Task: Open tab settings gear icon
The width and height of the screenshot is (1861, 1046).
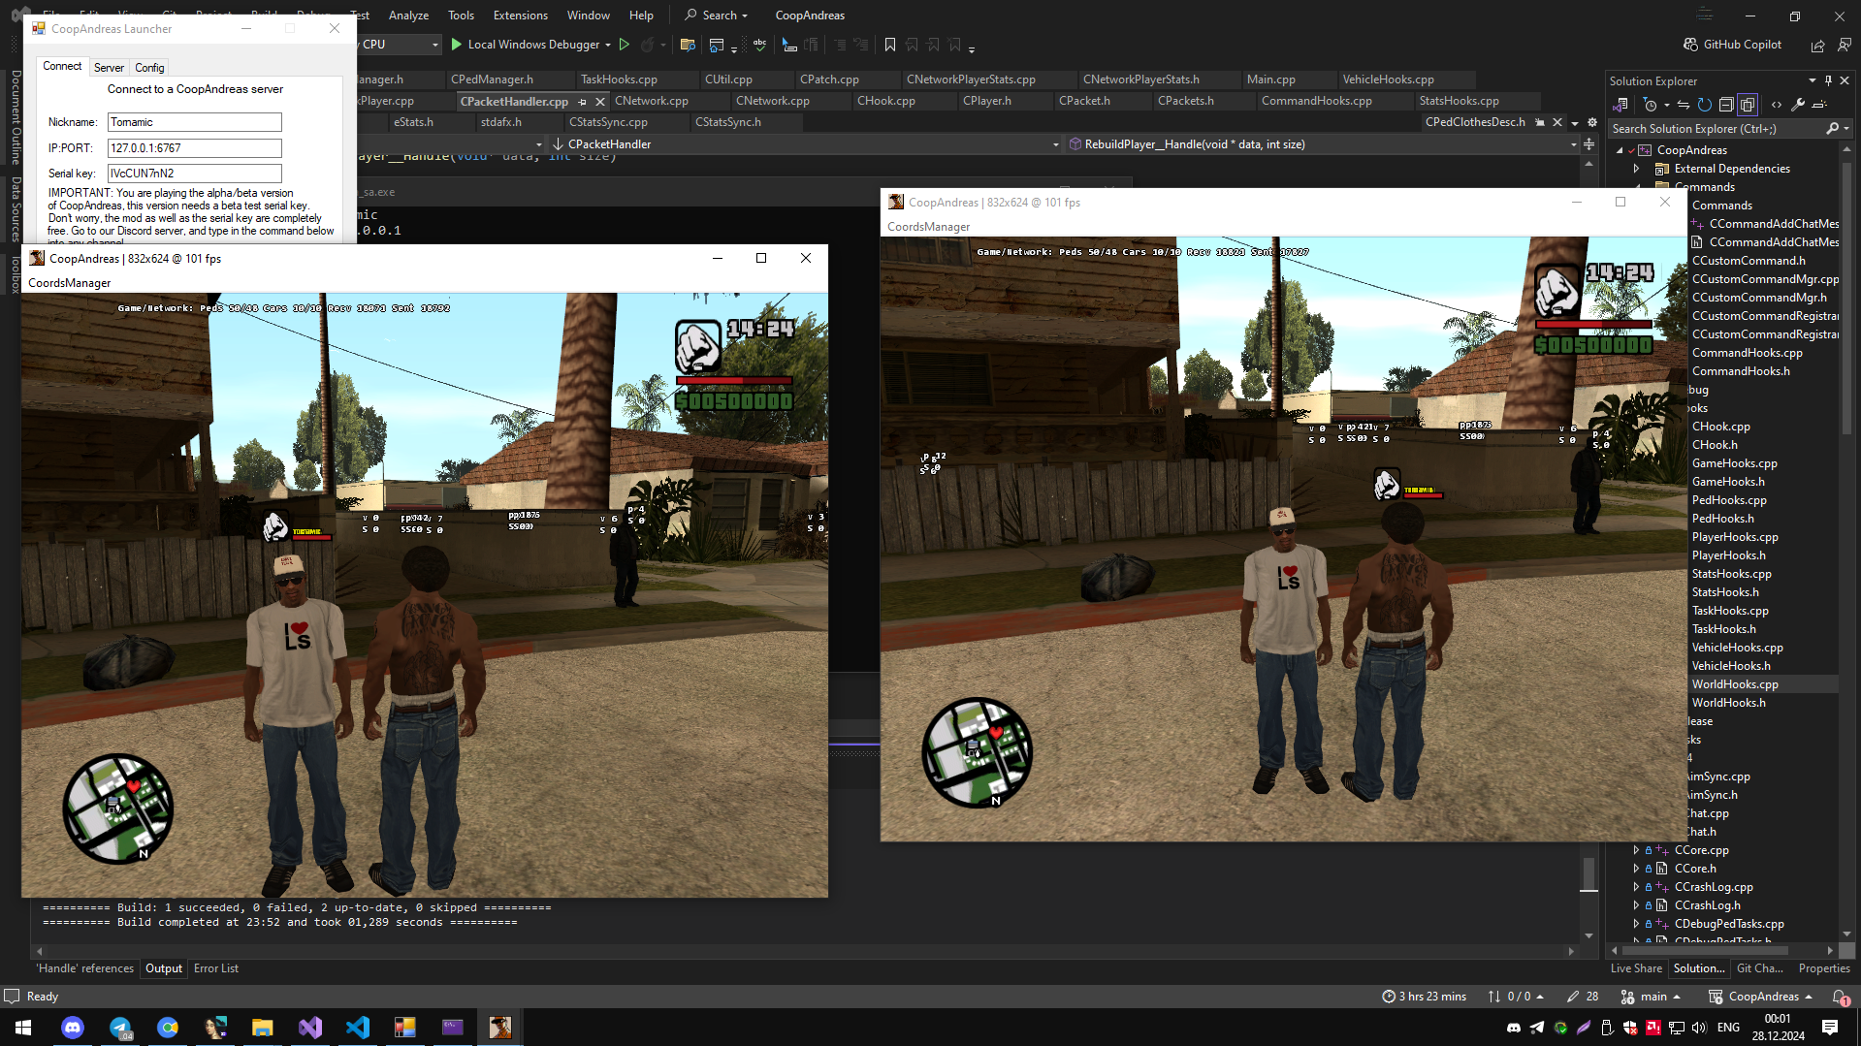Action: coord(1591,123)
